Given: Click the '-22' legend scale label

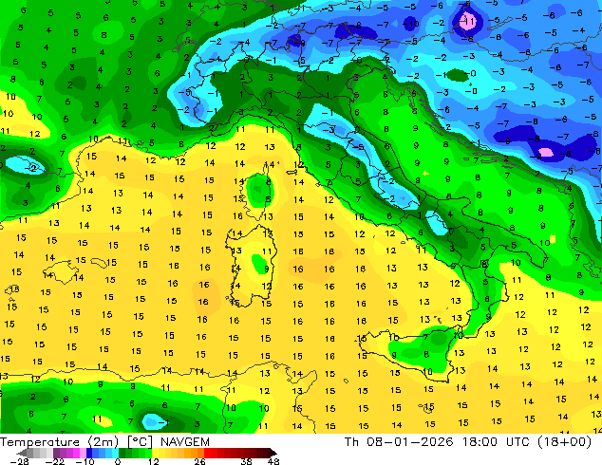Looking at the screenshot, I should pyautogui.click(x=54, y=461).
